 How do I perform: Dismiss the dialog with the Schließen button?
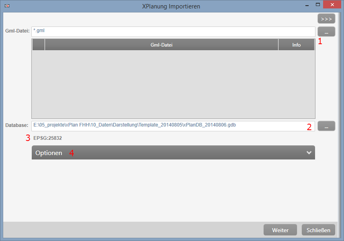point(318,230)
